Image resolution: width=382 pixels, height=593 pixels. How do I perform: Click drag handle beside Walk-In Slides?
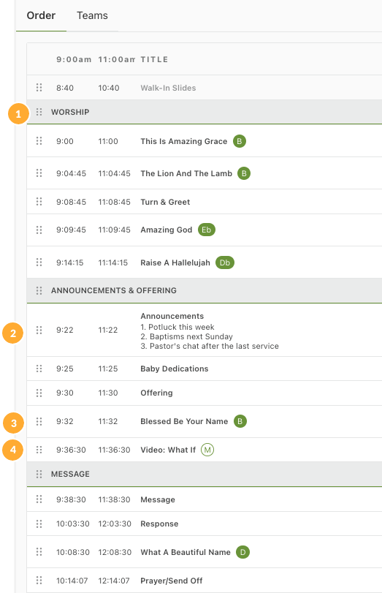tap(39, 88)
